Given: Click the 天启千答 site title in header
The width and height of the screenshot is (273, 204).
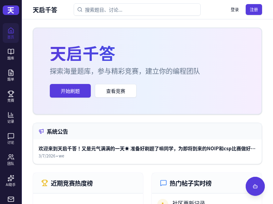Looking at the screenshot, I should pos(45,10).
